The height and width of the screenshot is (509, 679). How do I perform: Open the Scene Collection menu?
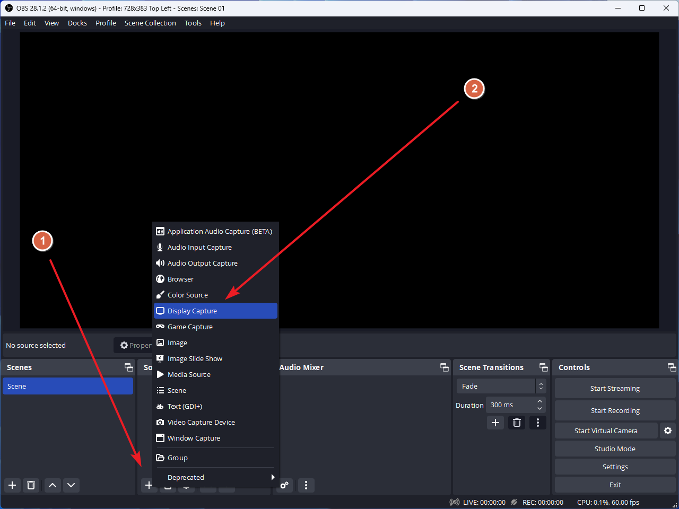[150, 23]
